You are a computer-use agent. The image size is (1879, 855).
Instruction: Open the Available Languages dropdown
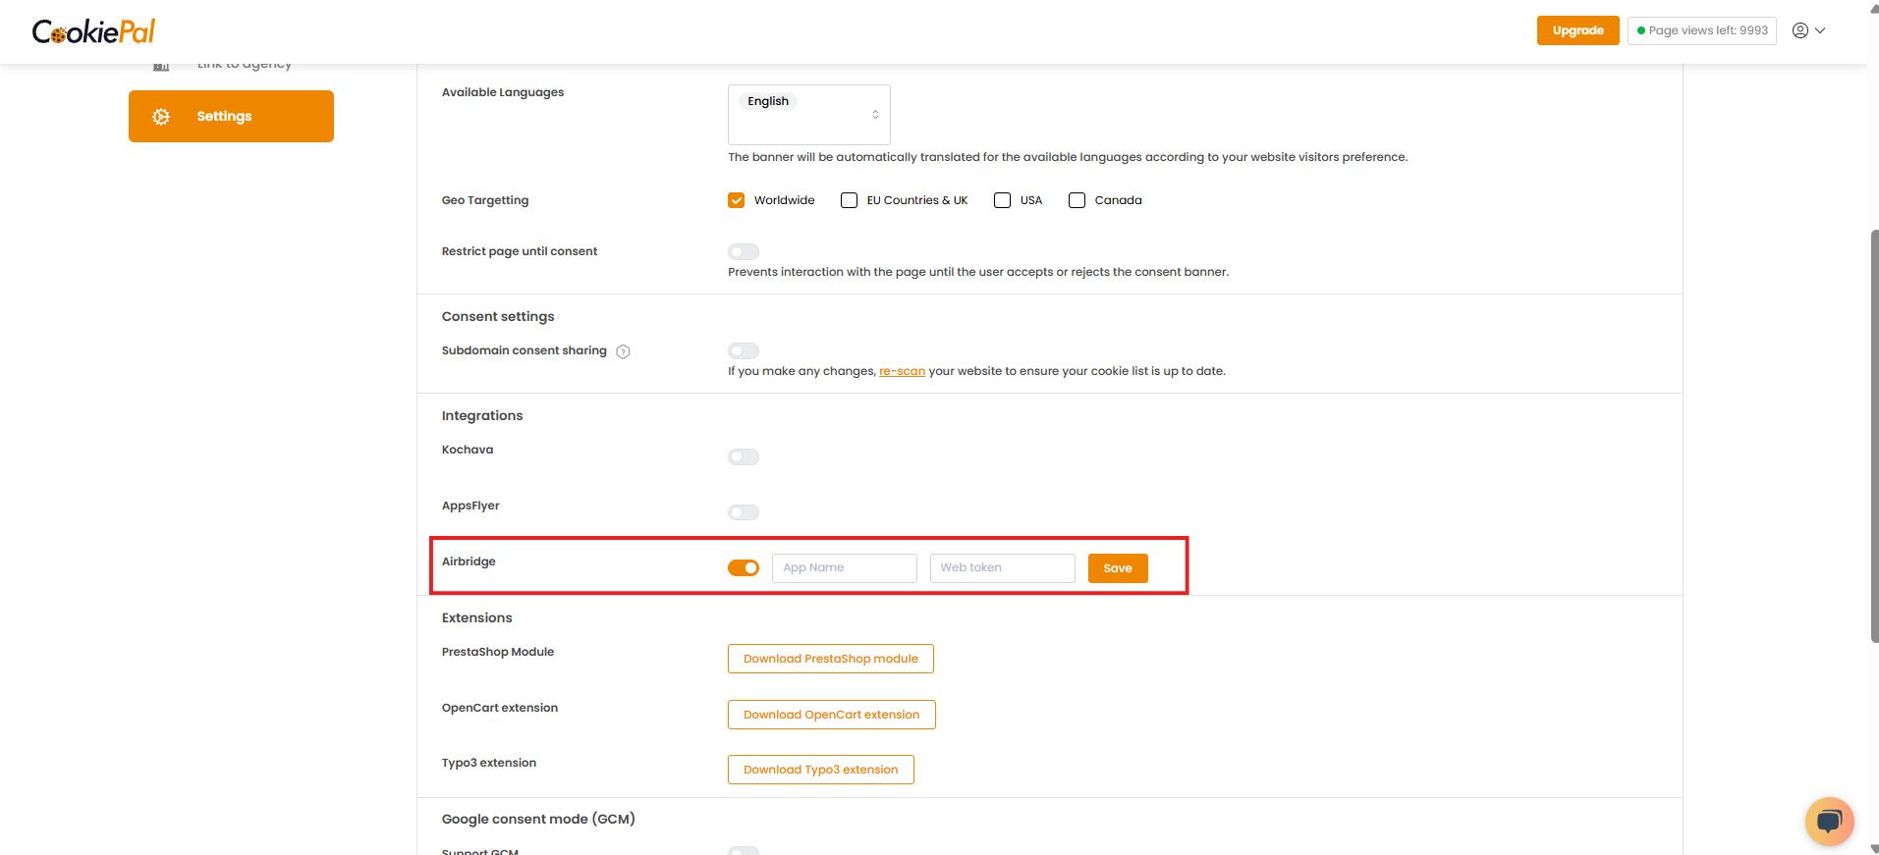(809, 115)
